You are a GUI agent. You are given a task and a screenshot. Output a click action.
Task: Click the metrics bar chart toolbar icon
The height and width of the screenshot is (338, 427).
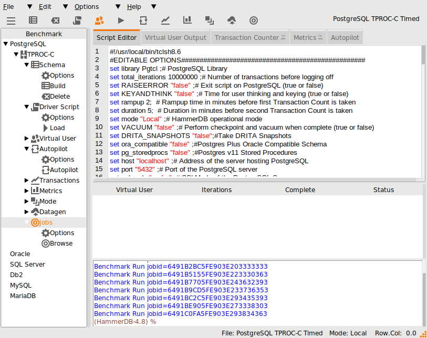(x=188, y=20)
